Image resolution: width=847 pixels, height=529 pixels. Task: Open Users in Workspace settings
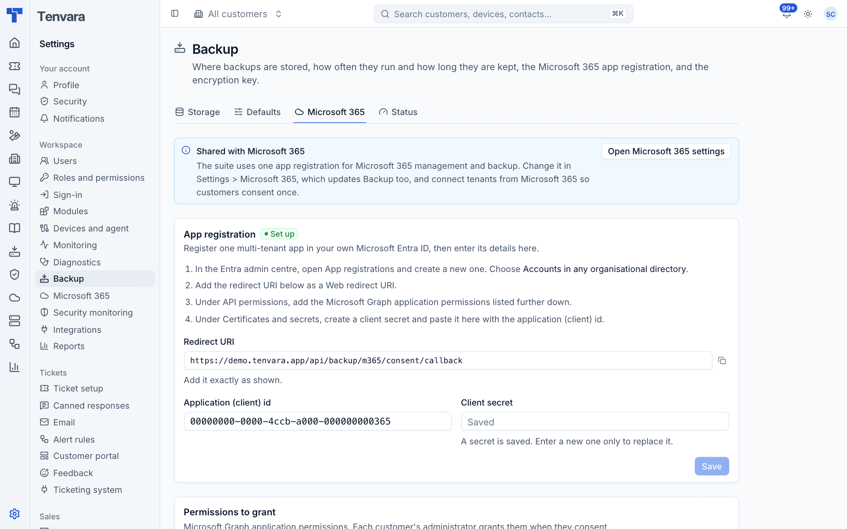tap(95, 161)
